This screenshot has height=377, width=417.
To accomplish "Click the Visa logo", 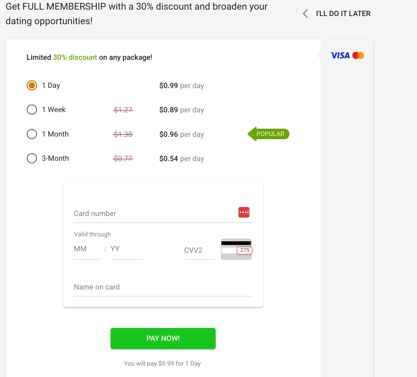I will (x=340, y=55).
